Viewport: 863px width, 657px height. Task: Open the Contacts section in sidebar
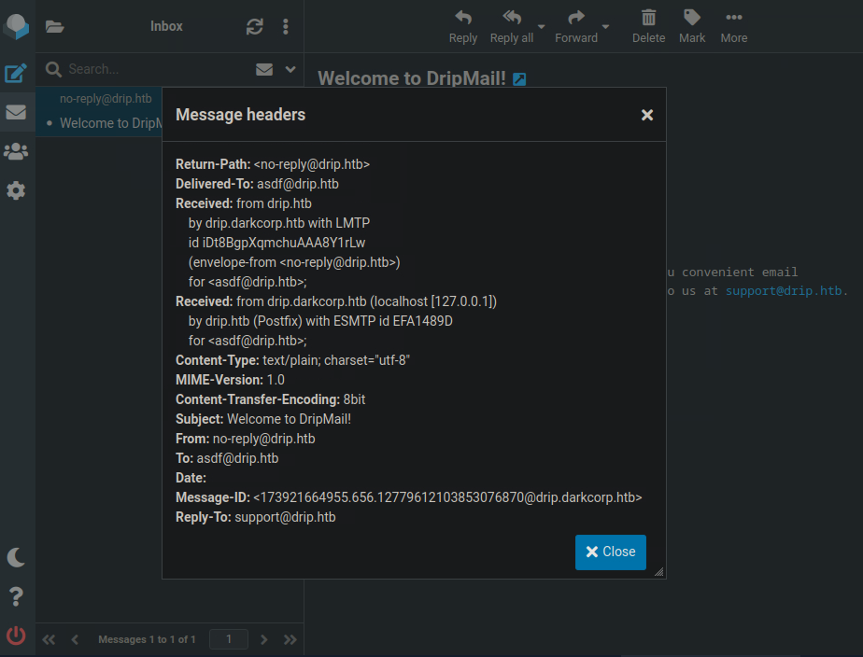coord(16,151)
